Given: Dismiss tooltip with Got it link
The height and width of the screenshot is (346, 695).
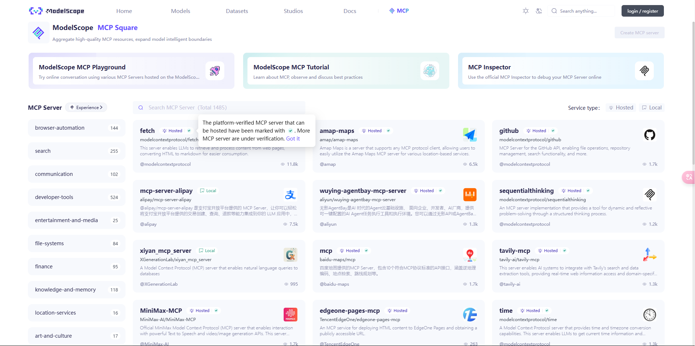Looking at the screenshot, I should click(293, 139).
